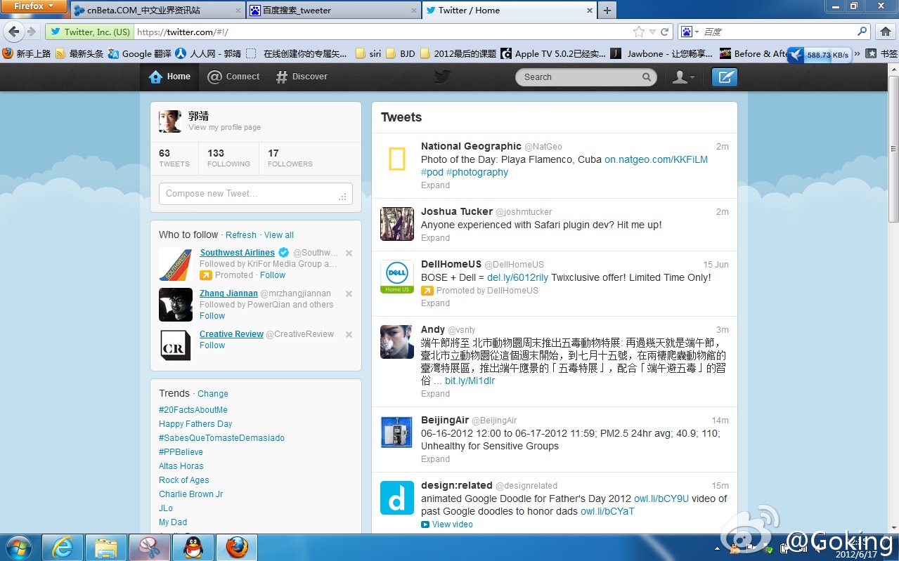Click the Creative Review CR logo

tap(176, 345)
